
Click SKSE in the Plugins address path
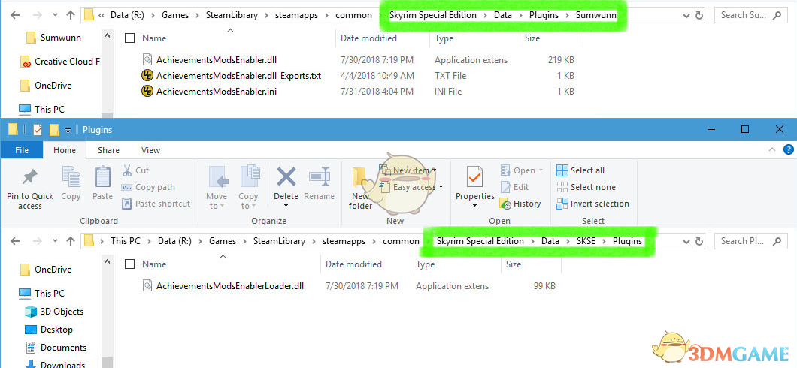click(586, 241)
